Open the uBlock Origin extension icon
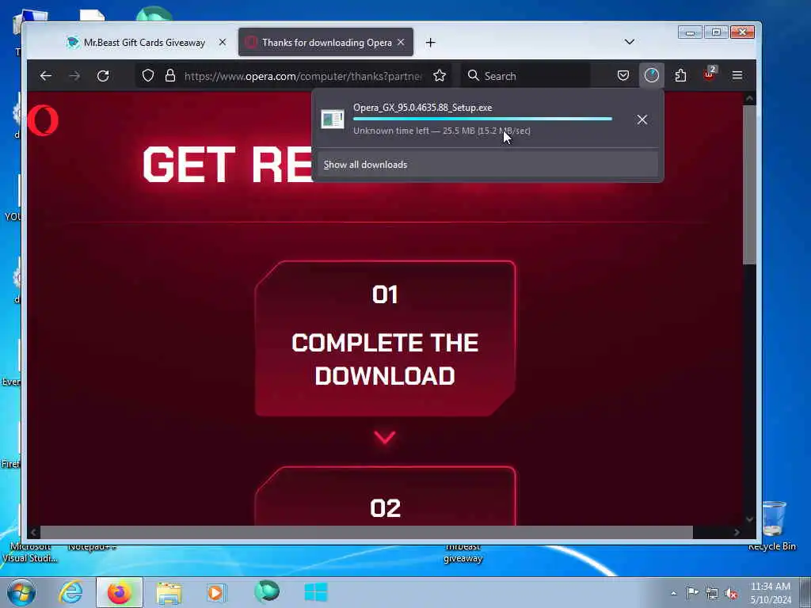The width and height of the screenshot is (811, 608). pyautogui.click(x=709, y=75)
